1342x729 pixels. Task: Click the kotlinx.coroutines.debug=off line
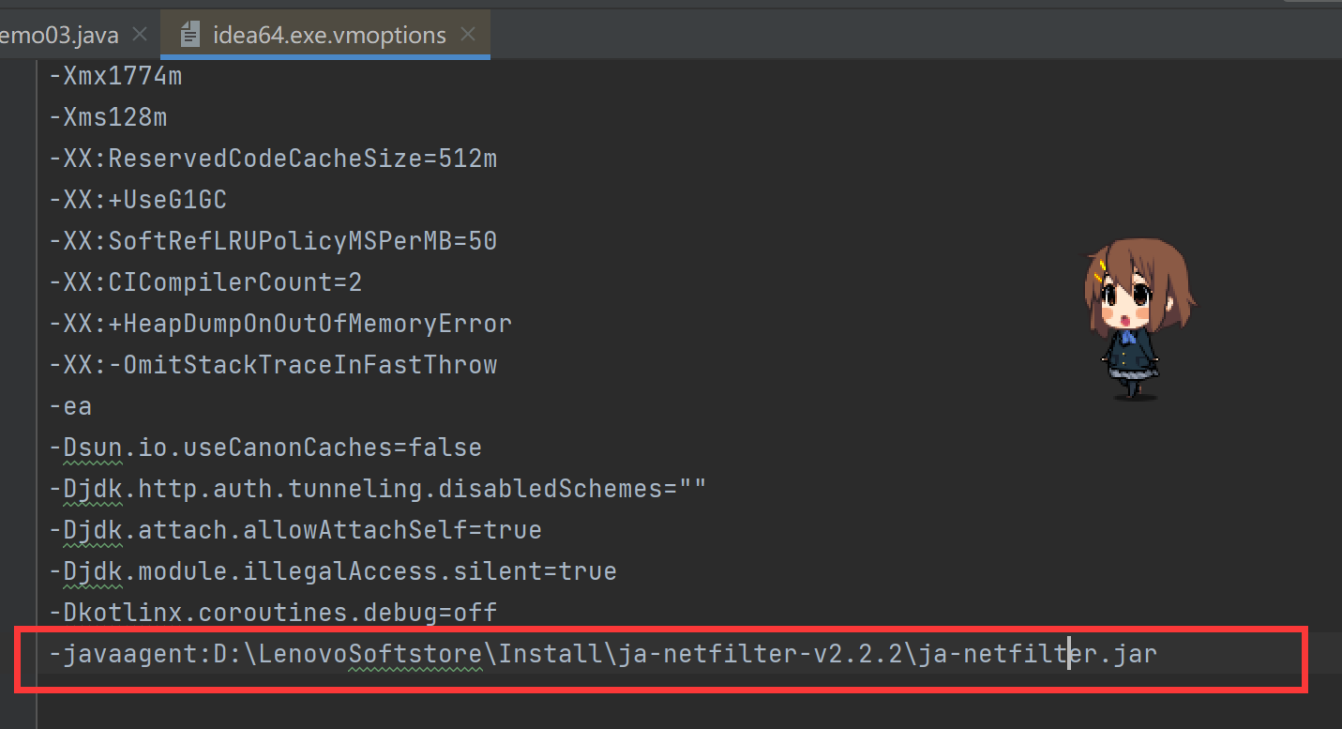[x=273, y=613]
